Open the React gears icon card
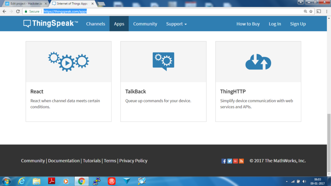This screenshot has height=186, width=331. pos(69,62)
